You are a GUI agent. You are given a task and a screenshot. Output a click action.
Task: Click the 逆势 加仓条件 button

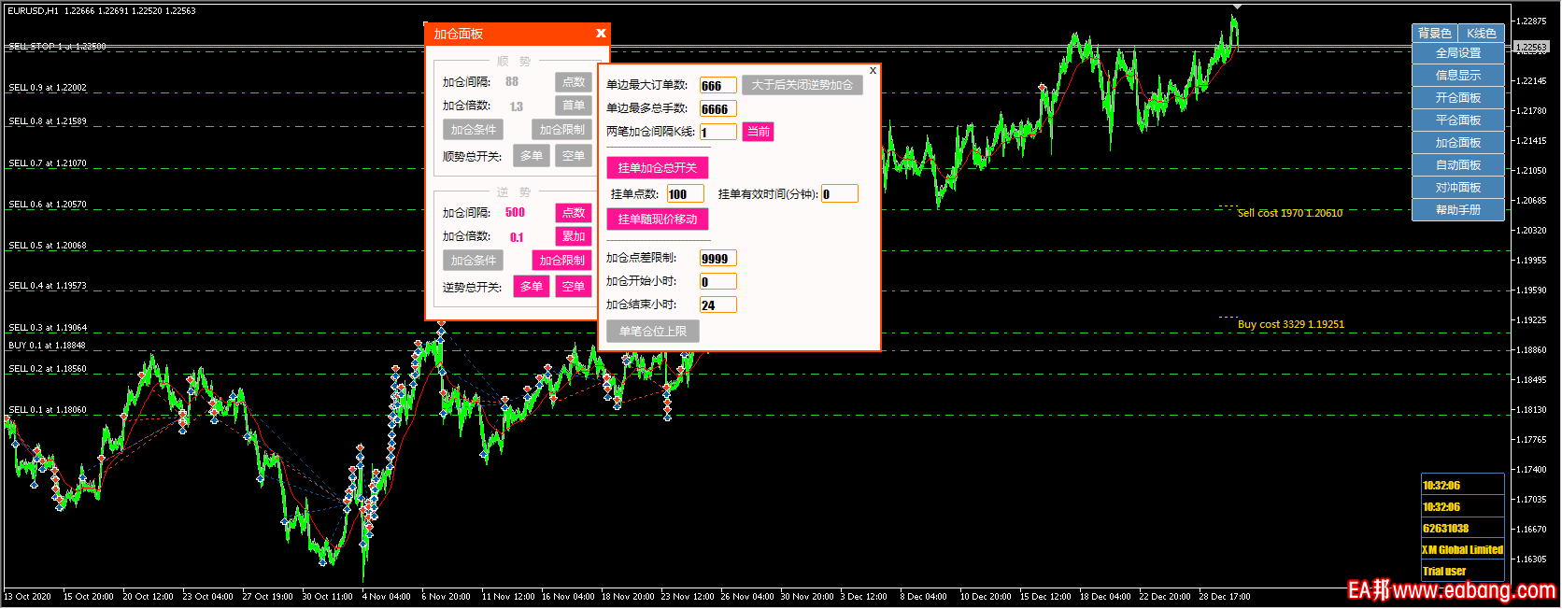[x=473, y=261]
